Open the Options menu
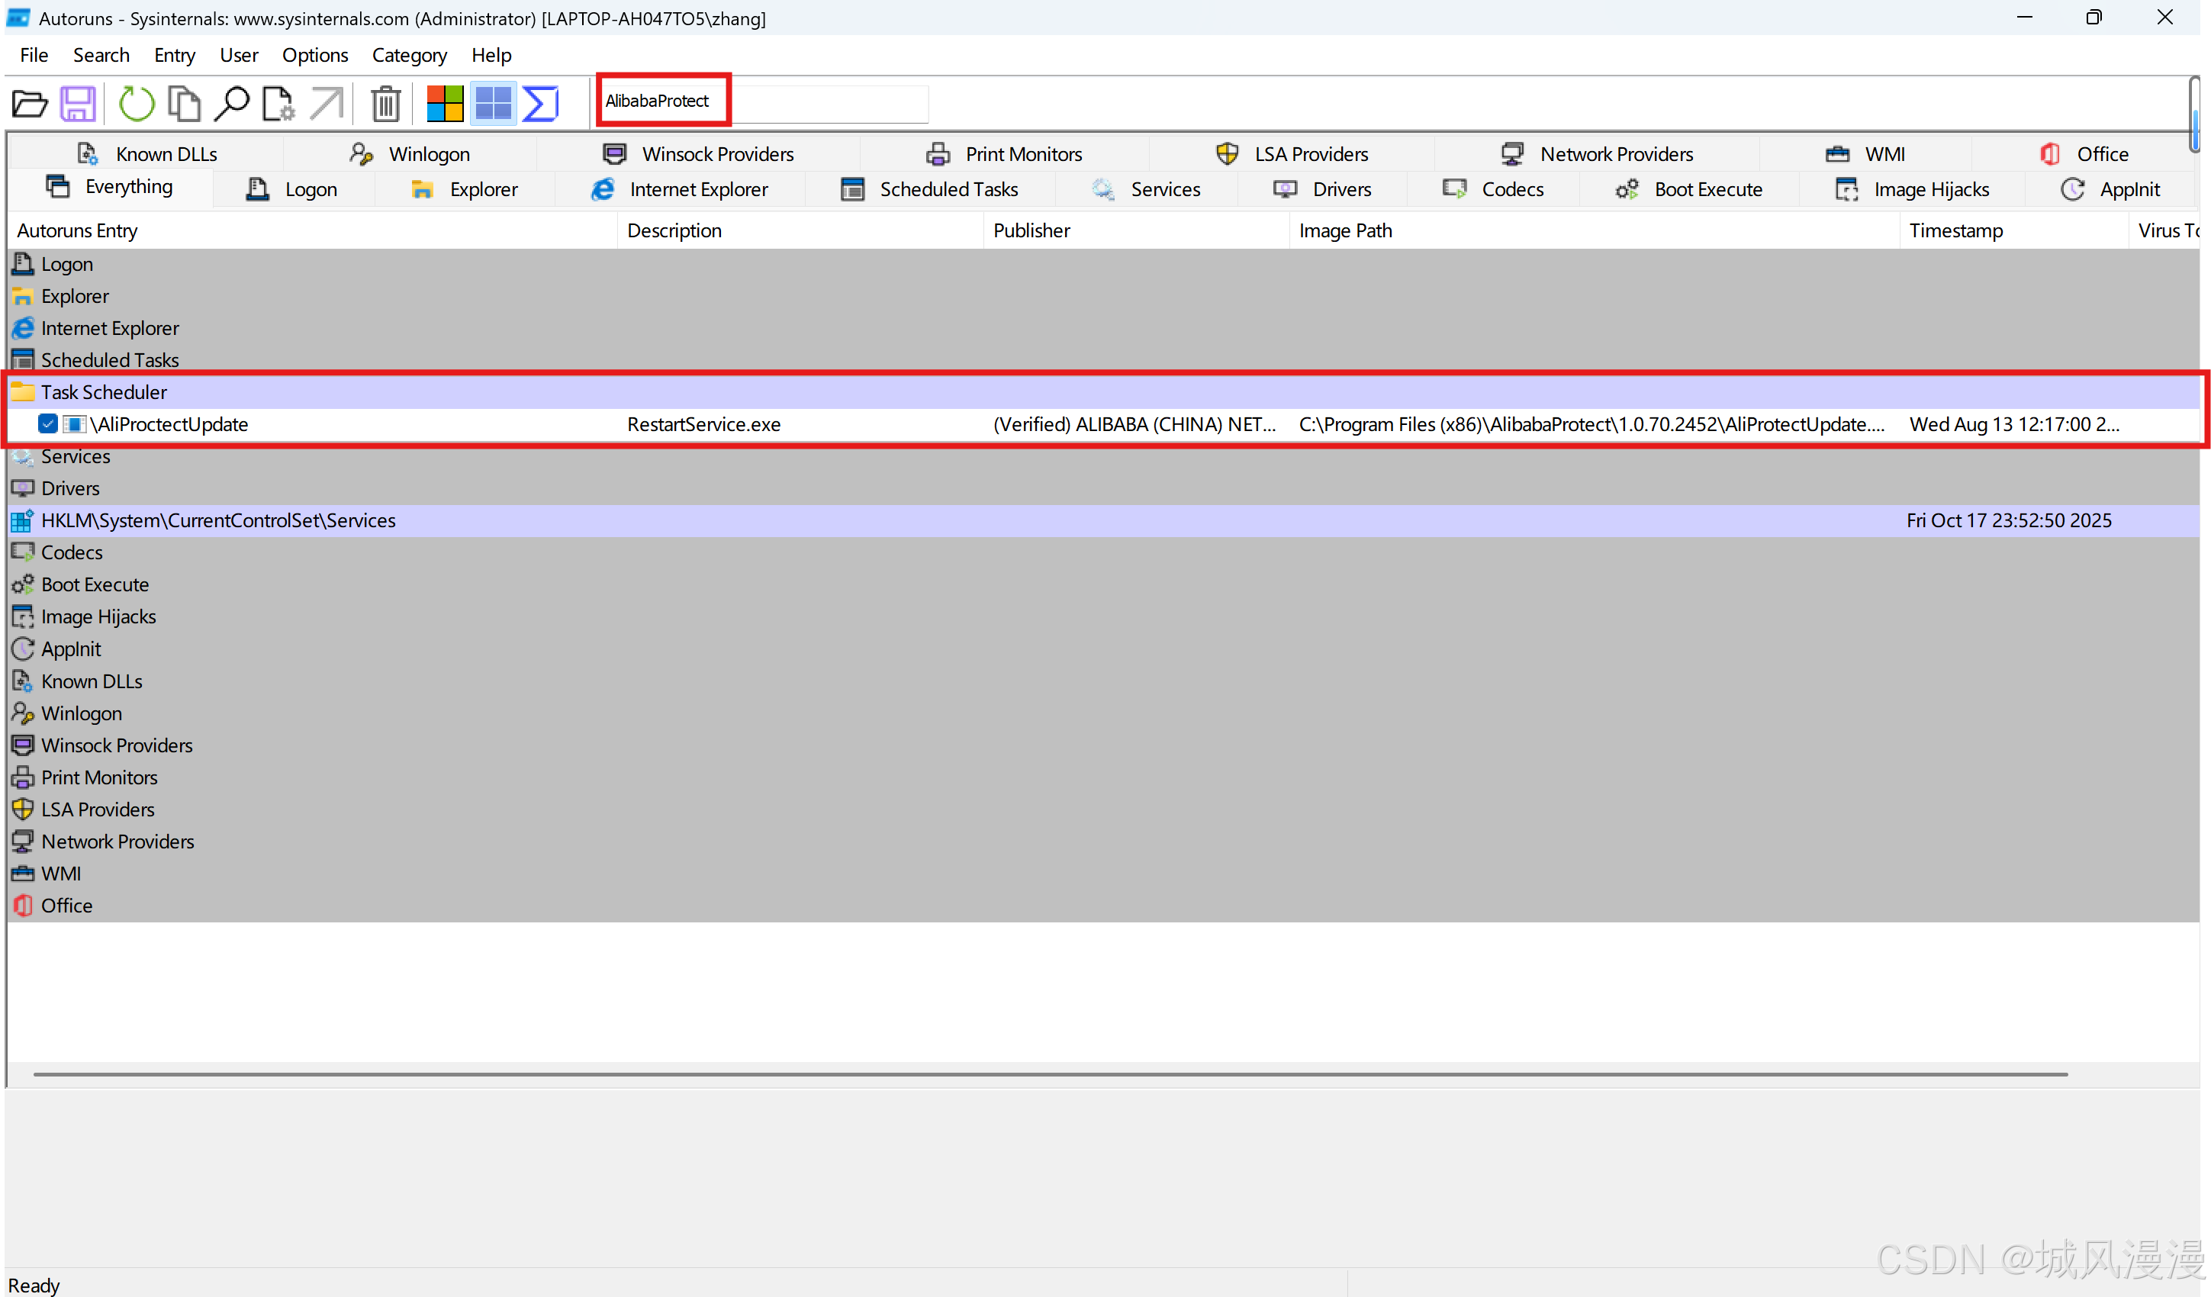Image resolution: width=2211 pixels, height=1297 pixels. coord(314,55)
